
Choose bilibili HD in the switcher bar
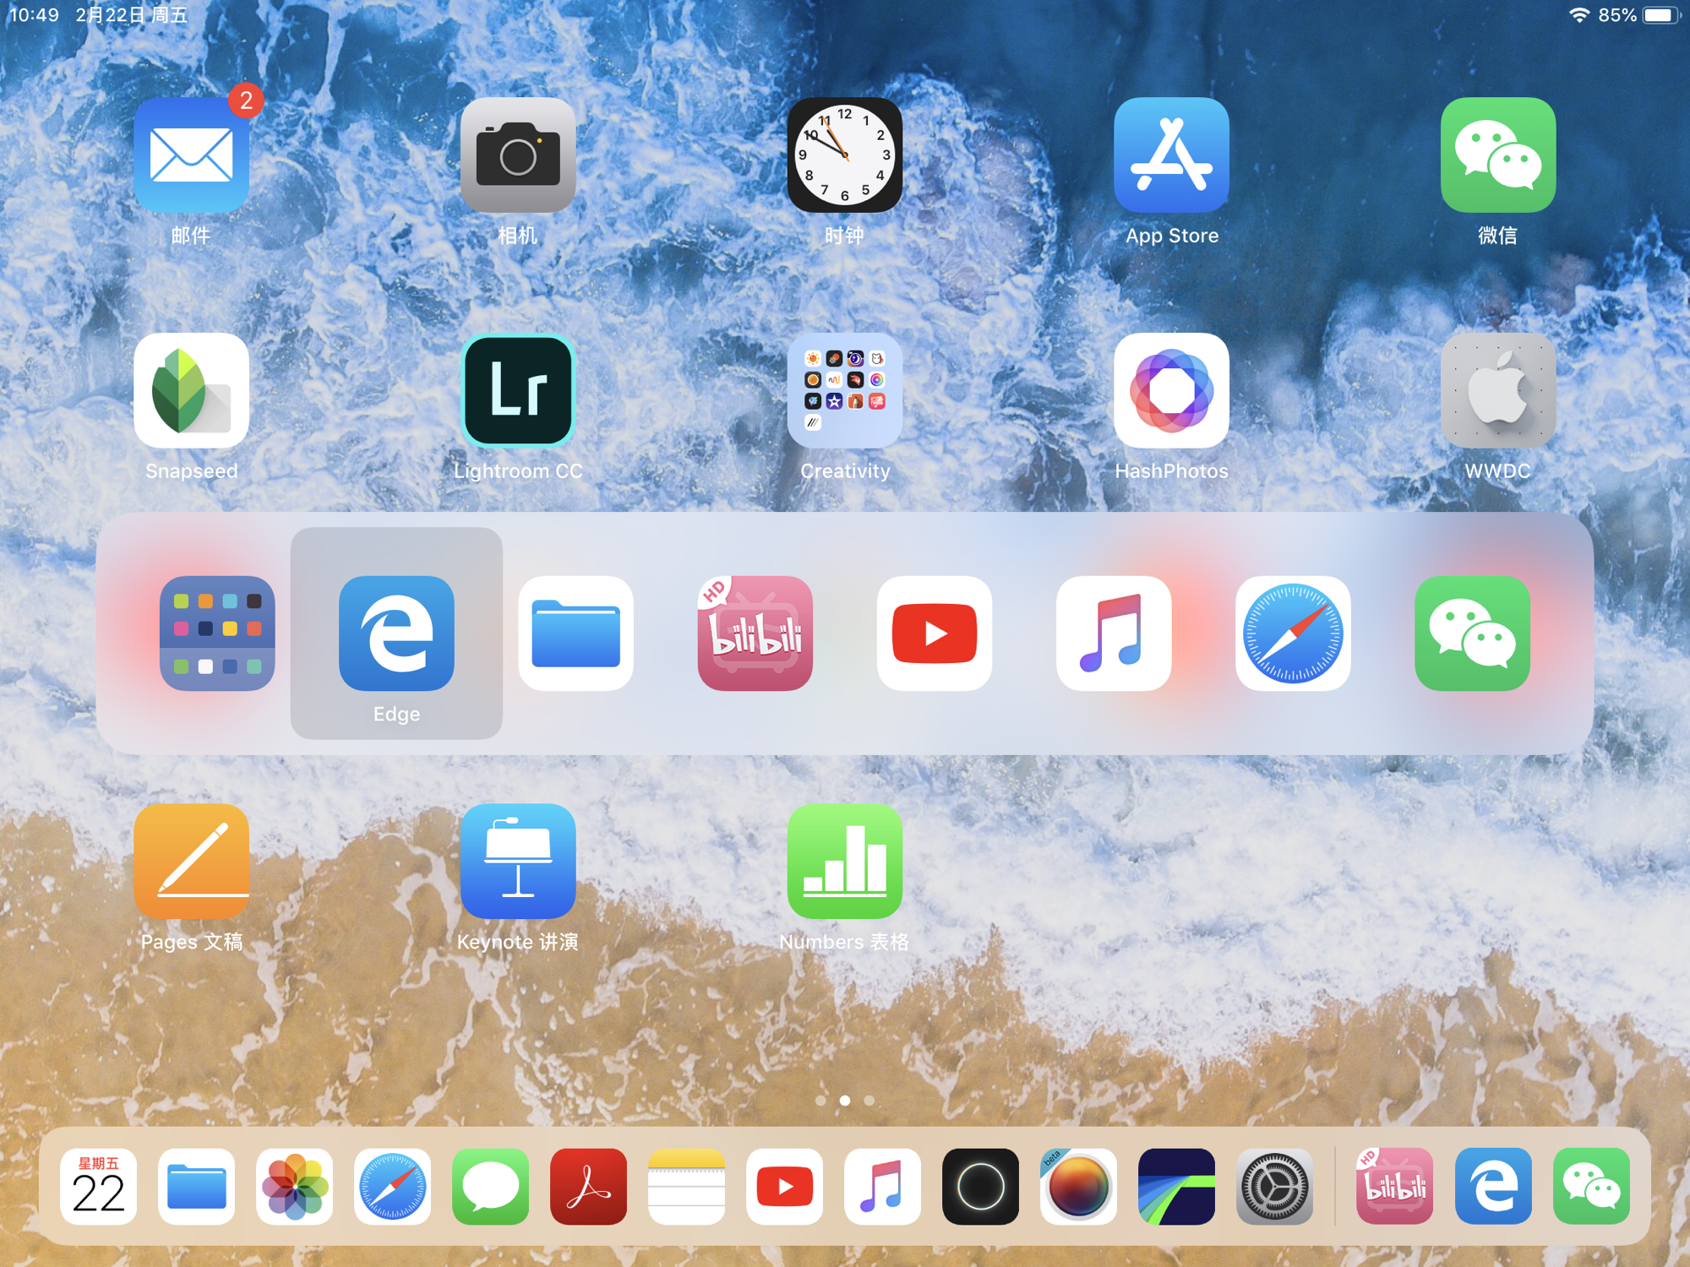(755, 633)
